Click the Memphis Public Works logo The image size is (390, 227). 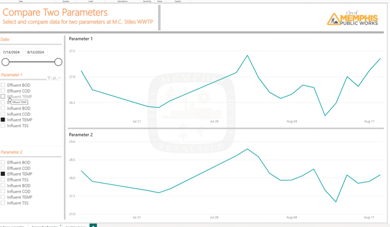(353, 18)
